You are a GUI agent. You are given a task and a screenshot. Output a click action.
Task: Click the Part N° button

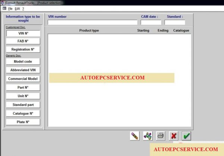[x=23, y=87]
